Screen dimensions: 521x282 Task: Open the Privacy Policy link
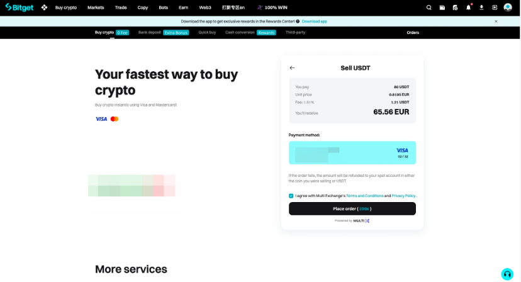coord(403,196)
